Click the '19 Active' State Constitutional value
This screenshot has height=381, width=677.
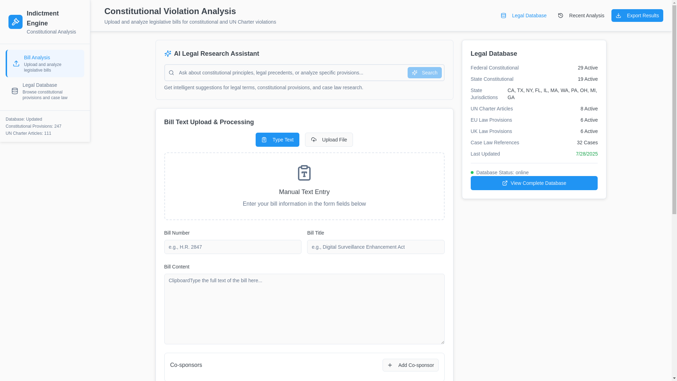point(588,79)
